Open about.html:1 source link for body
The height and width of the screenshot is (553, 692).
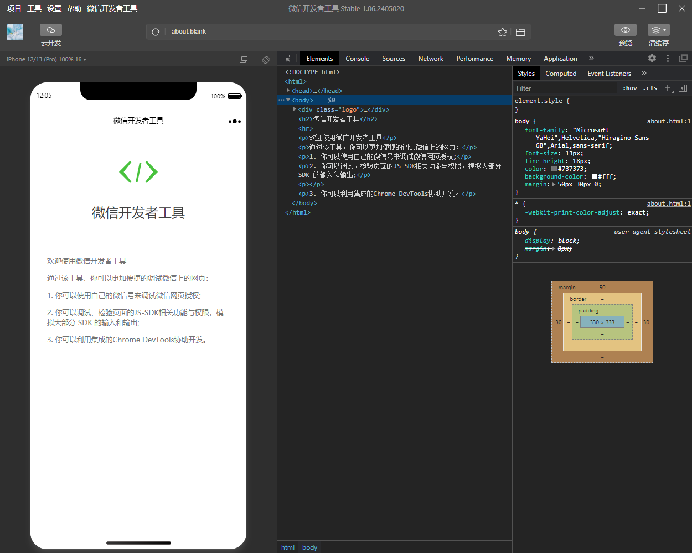[x=669, y=121]
